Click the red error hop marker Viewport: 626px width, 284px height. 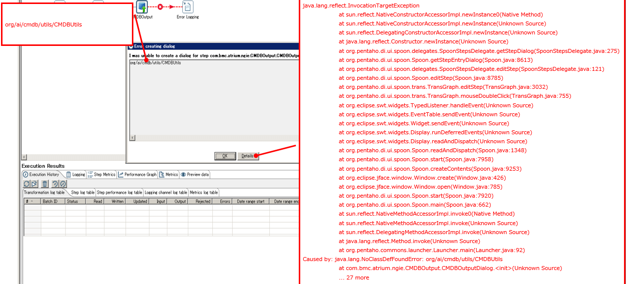click(x=160, y=7)
